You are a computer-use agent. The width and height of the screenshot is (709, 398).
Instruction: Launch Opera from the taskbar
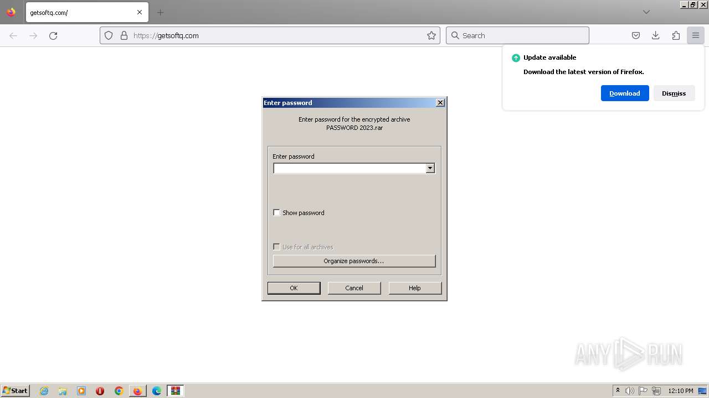[x=100, y=391]
